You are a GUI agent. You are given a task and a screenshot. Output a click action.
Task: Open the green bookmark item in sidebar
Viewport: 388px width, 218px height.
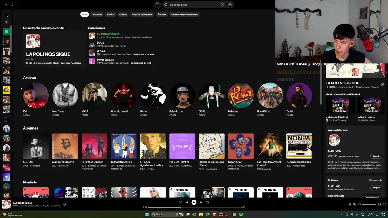pyautogui.click(x=6, y=31)
